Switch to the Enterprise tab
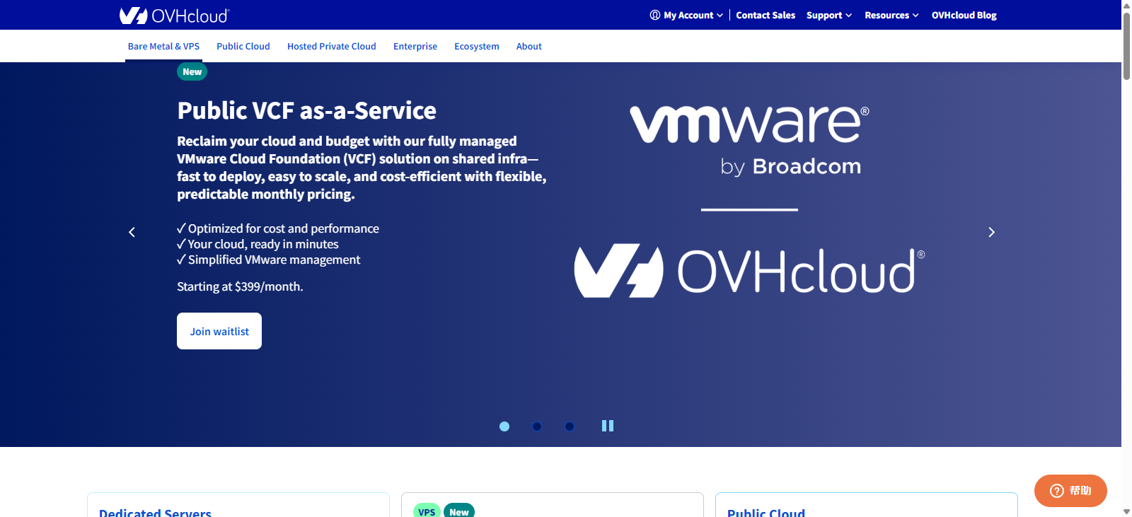The height and width of the screenshot is (517, 1132). [415, 47]
